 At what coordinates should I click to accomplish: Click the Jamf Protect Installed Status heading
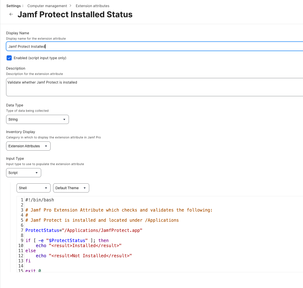click(75, 14)
